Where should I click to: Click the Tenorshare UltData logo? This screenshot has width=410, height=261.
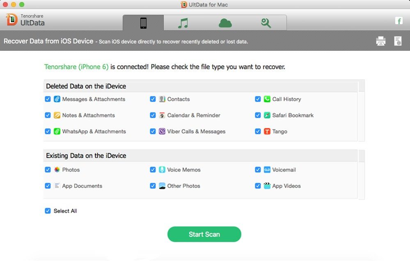pyautogui.click(x=25, y=20)
